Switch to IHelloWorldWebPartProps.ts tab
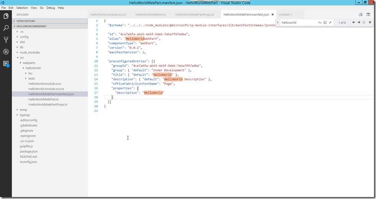 coord(194,14)
